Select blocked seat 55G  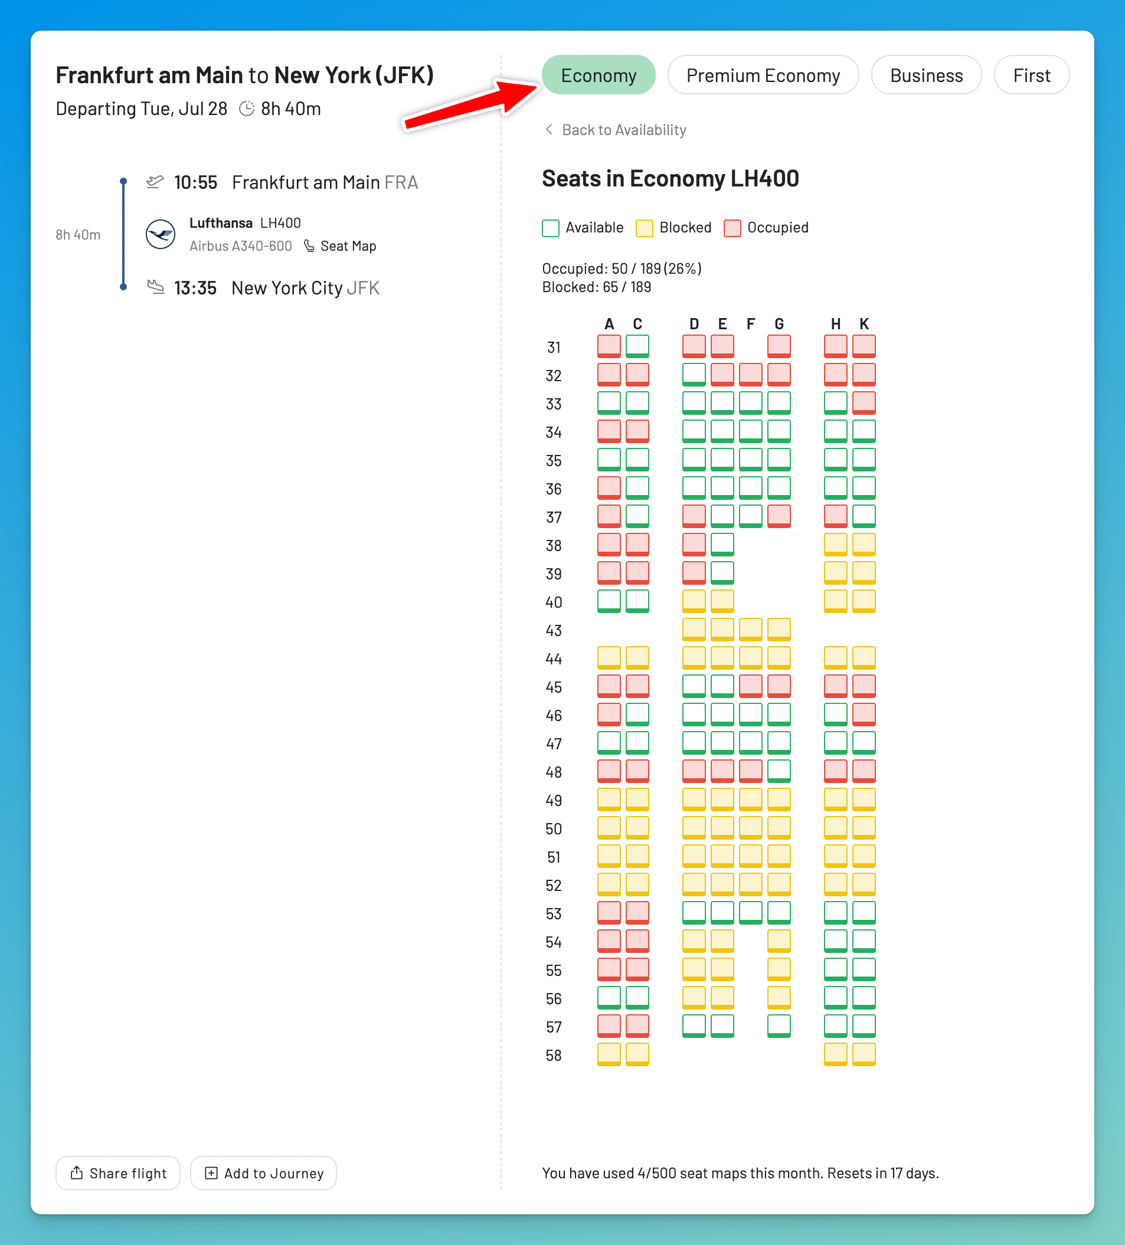tap(779, 969)
